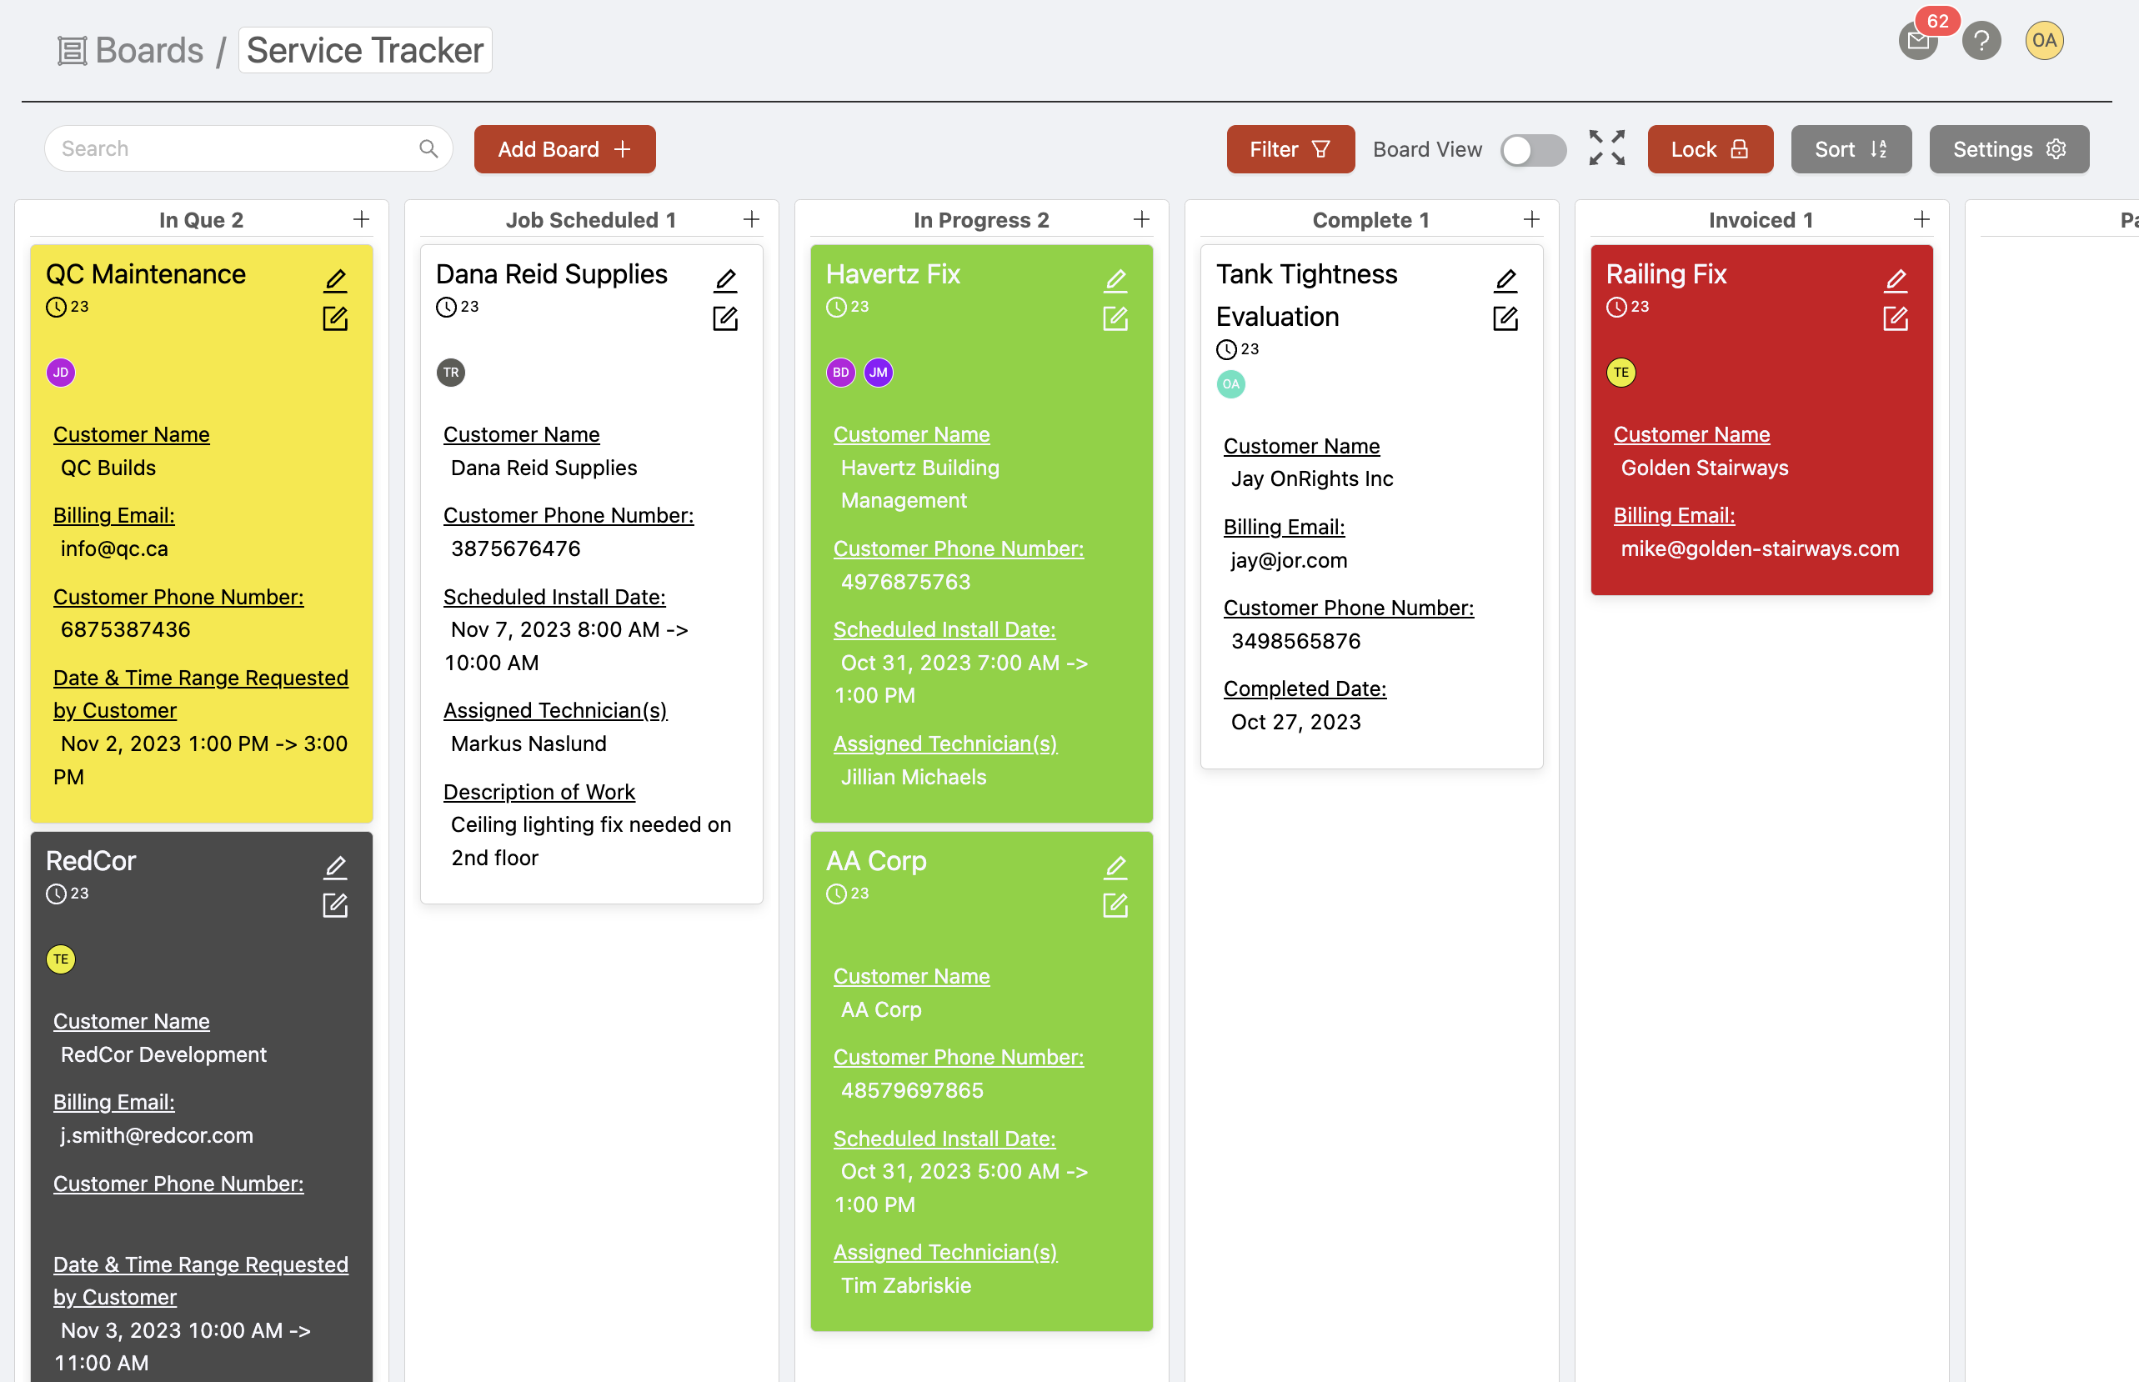
Task: Click the pencil icon on Railing Fix card
Action: (x=1895, y=281)
